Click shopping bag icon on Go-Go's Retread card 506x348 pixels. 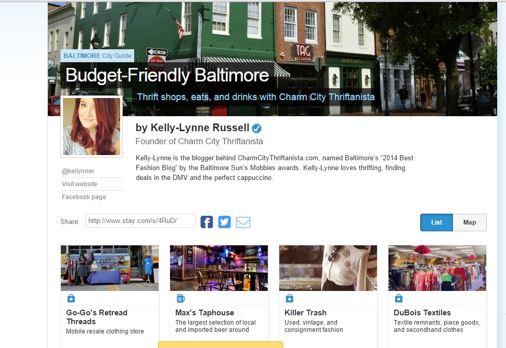tap(71, 298)
